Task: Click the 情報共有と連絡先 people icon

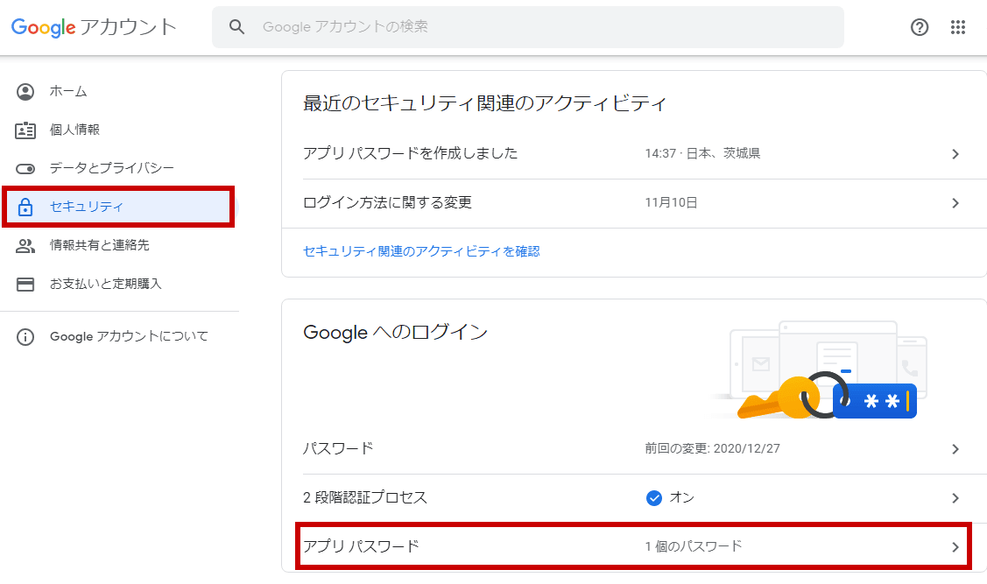Action: click(25, 246)
